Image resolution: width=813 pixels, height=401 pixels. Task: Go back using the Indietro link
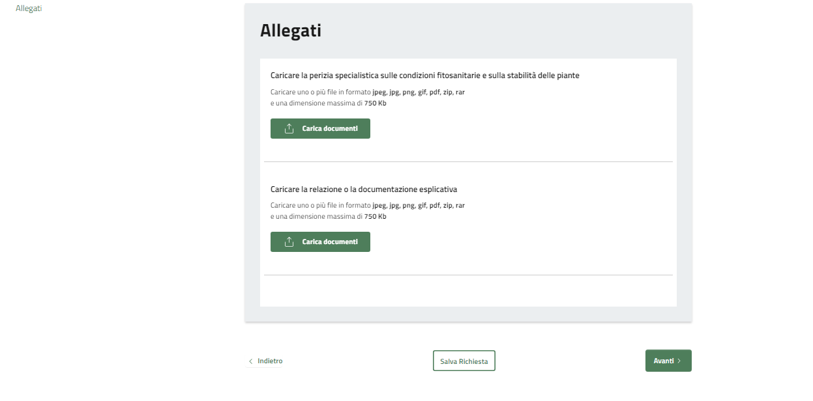[x=269, y=361]
